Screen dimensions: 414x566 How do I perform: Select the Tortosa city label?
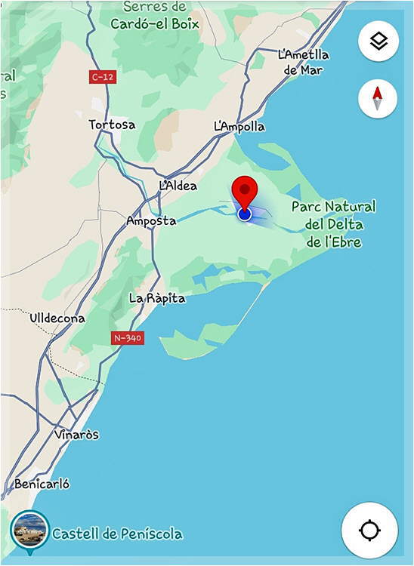113,125
